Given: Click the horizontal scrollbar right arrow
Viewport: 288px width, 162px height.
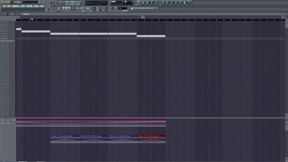Looking at the screenshot, I should 283,17.
